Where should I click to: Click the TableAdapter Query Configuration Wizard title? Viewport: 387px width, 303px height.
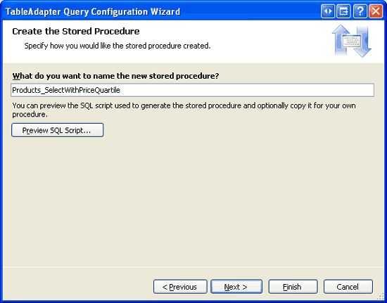(x=93, y=11)
